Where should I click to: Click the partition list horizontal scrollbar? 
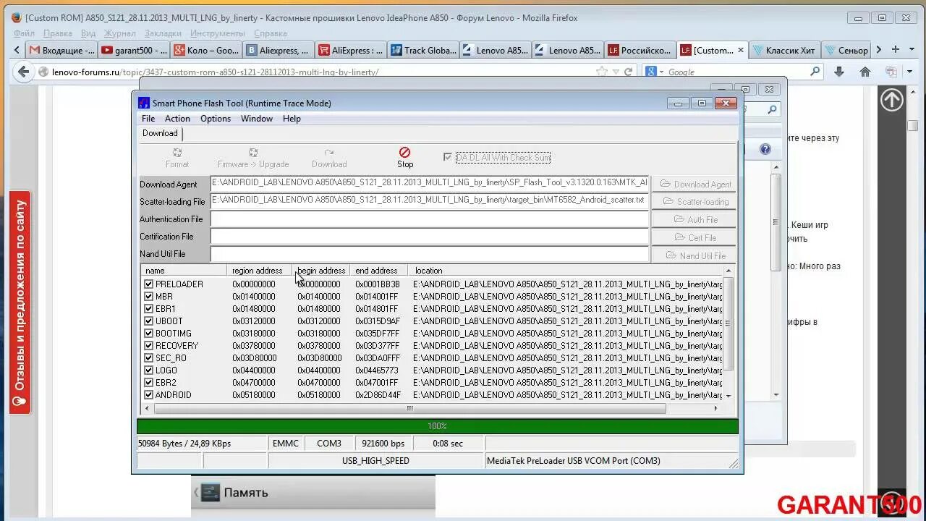410,408
